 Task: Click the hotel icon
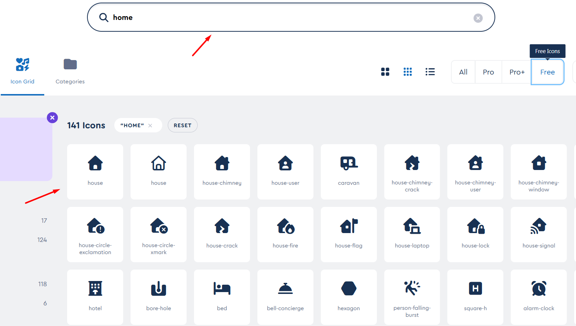pyautogui.click(x=95, y=297)
